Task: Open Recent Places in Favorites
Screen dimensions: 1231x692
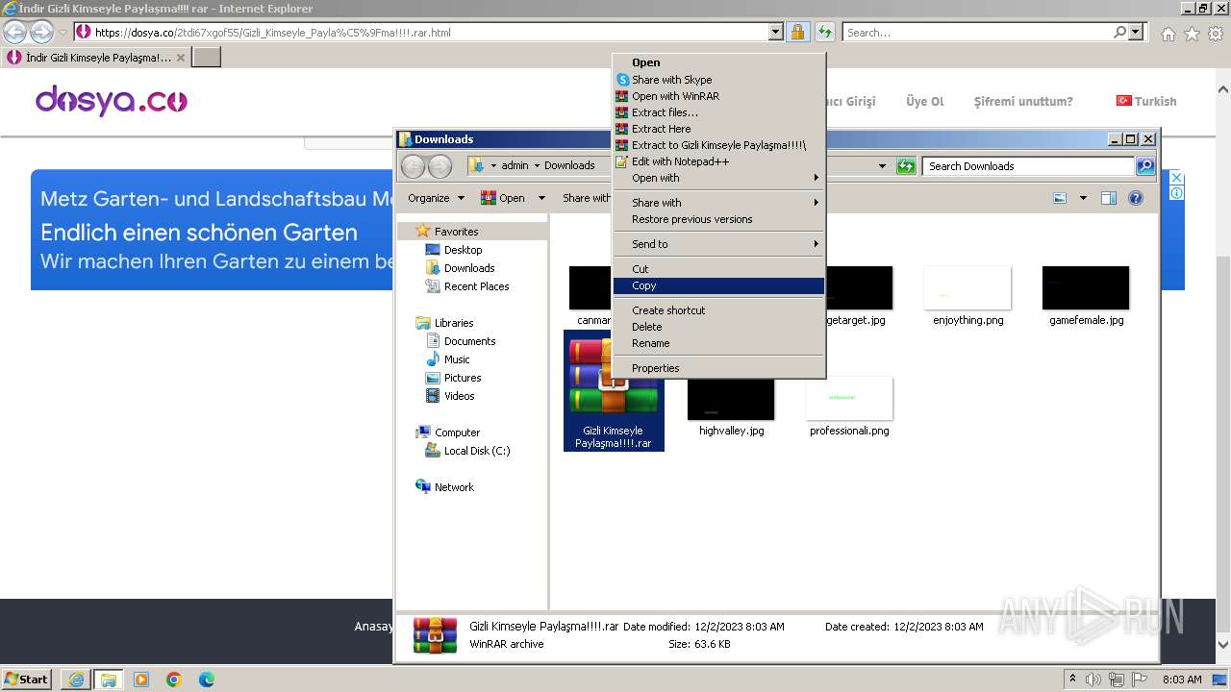Action: click(x=476, y=286)
